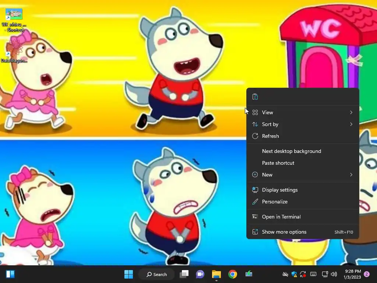Open the New submenu entry
This screenshot has height=283, width=377.
click(303, 175)
